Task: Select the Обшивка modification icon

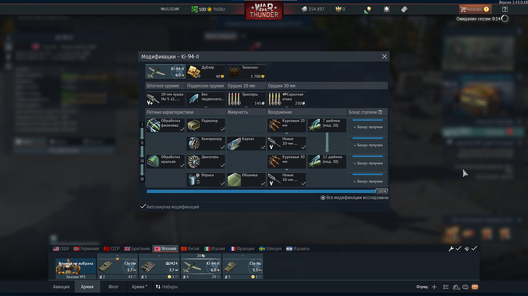Action: [x=234, y=180]
